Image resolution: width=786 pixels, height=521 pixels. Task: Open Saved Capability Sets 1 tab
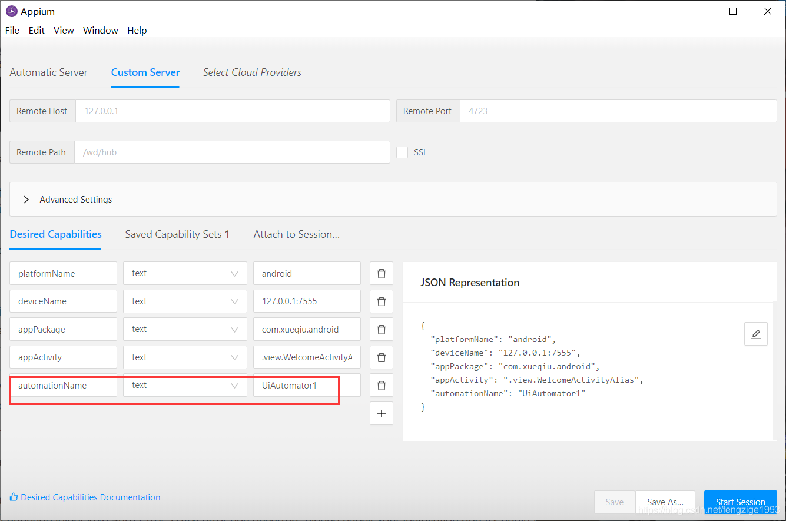click(x=177, y=234)
